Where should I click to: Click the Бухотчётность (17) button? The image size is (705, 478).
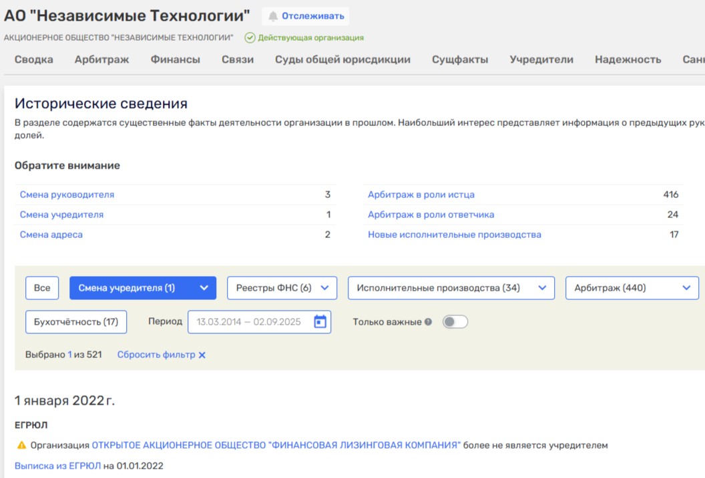click(x=76, y=322)
